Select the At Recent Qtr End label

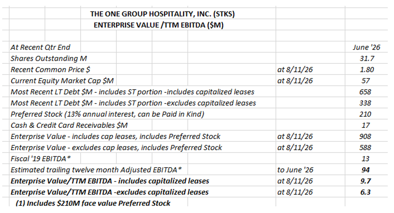41,47
